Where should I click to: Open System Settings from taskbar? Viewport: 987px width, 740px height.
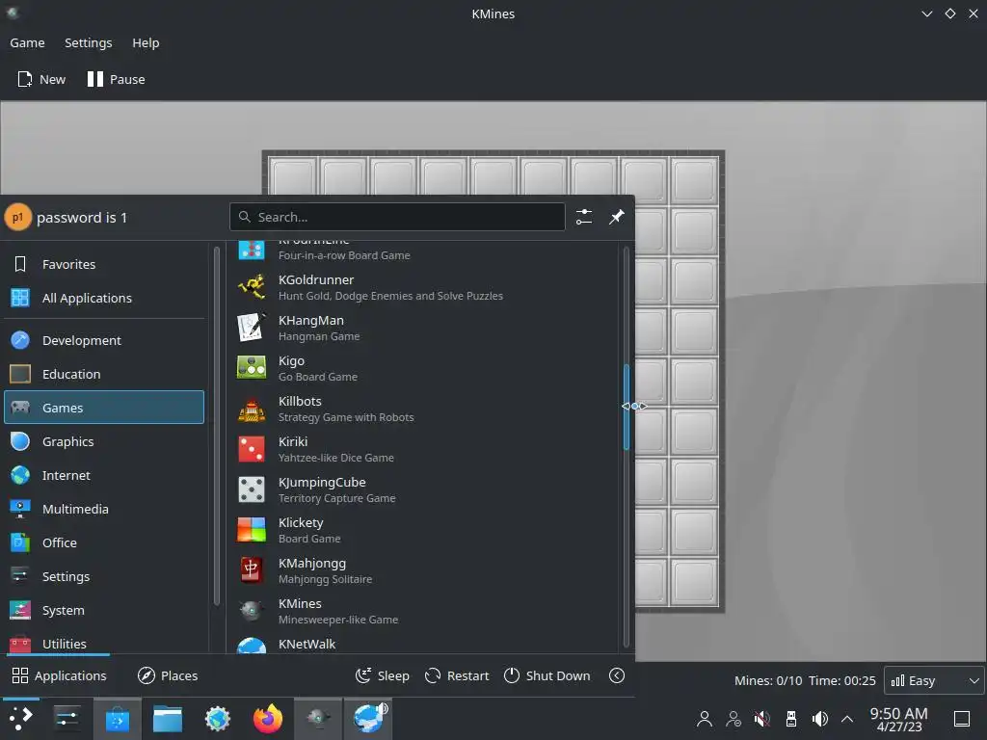point(67,719)
